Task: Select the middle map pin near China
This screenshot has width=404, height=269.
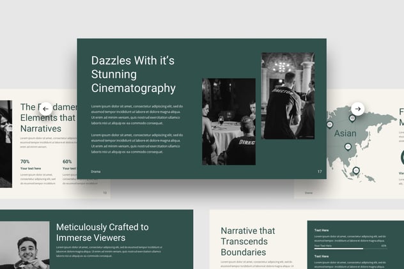Action: (x=348, y=147)
